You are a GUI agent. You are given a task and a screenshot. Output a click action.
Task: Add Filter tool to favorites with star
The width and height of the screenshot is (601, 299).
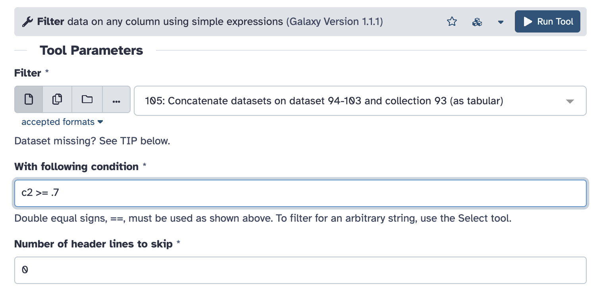click(x=452, y=22)
